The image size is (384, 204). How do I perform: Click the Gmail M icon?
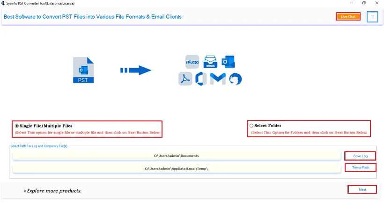pos(218,79)
